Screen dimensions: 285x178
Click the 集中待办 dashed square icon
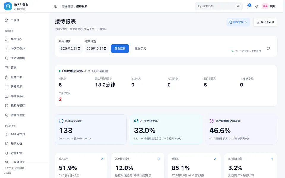click(x=7, y=39)
